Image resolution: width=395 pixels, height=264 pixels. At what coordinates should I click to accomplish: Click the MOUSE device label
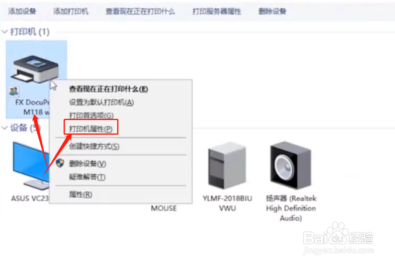pos(164,208)
